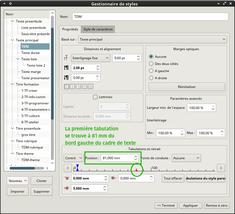Switch to Style de caractères tab

pos(98,29)
